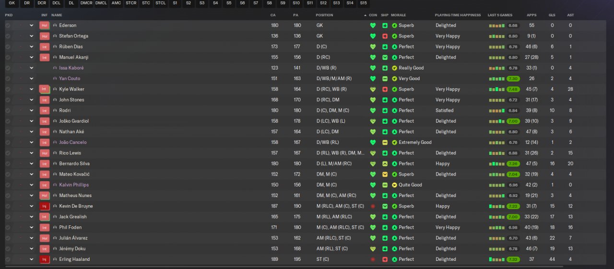Toggle the picked checkmark for Kyle Walker
The image size is (614, 269).
pyautogui.click(x=8, y=89)
